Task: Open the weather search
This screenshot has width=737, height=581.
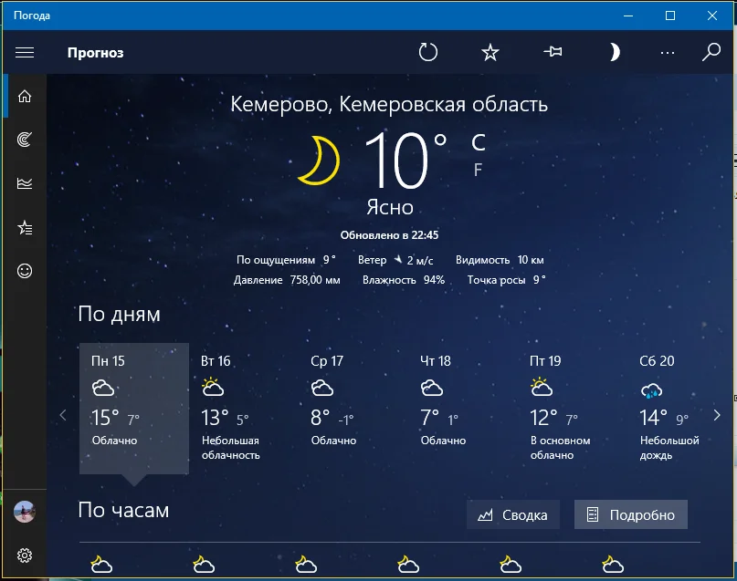Action: [710, 52]
